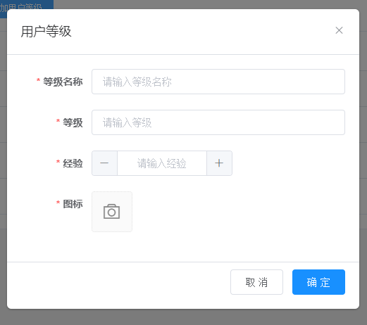Click the 用户等级 dialog title
Image resolution: width=367 pixels, height=325 pixels.
[46, 31]
